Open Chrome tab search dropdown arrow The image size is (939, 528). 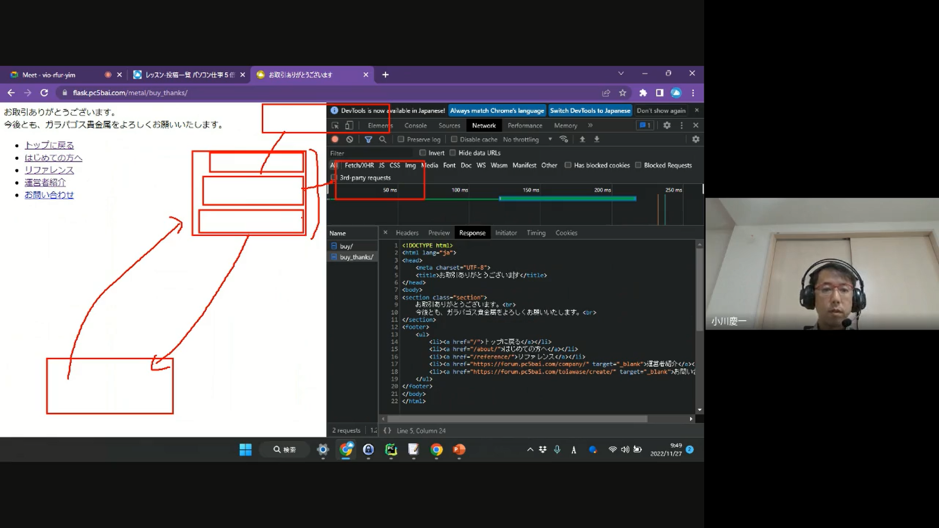pos(621,73)
